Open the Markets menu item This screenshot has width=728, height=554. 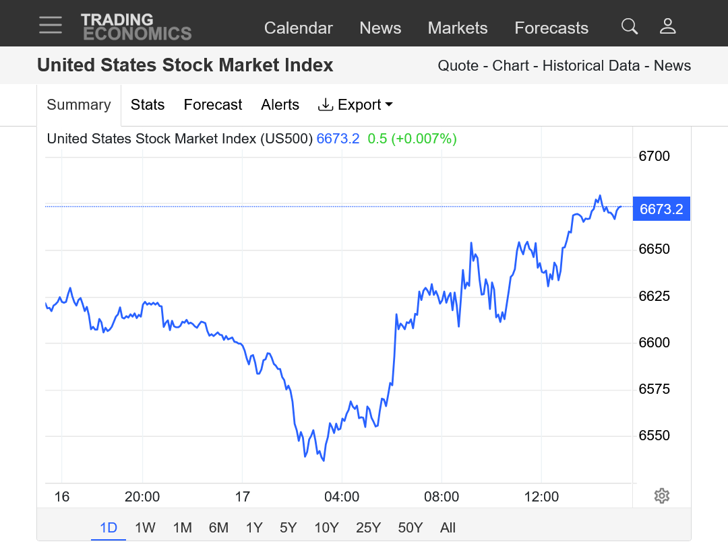(x=458, y=28)
